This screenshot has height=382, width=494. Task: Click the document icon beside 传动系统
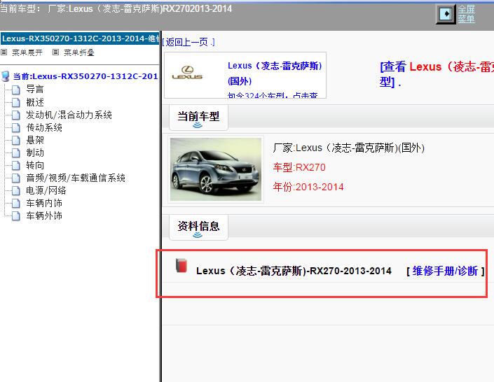pyautogui.click(x=15, y=127)
